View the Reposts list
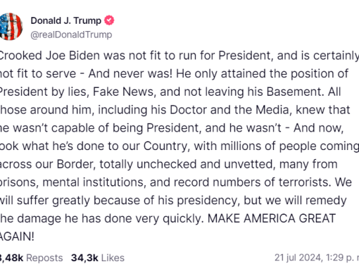Screen dimensions: 359x269 click(44, 258)
